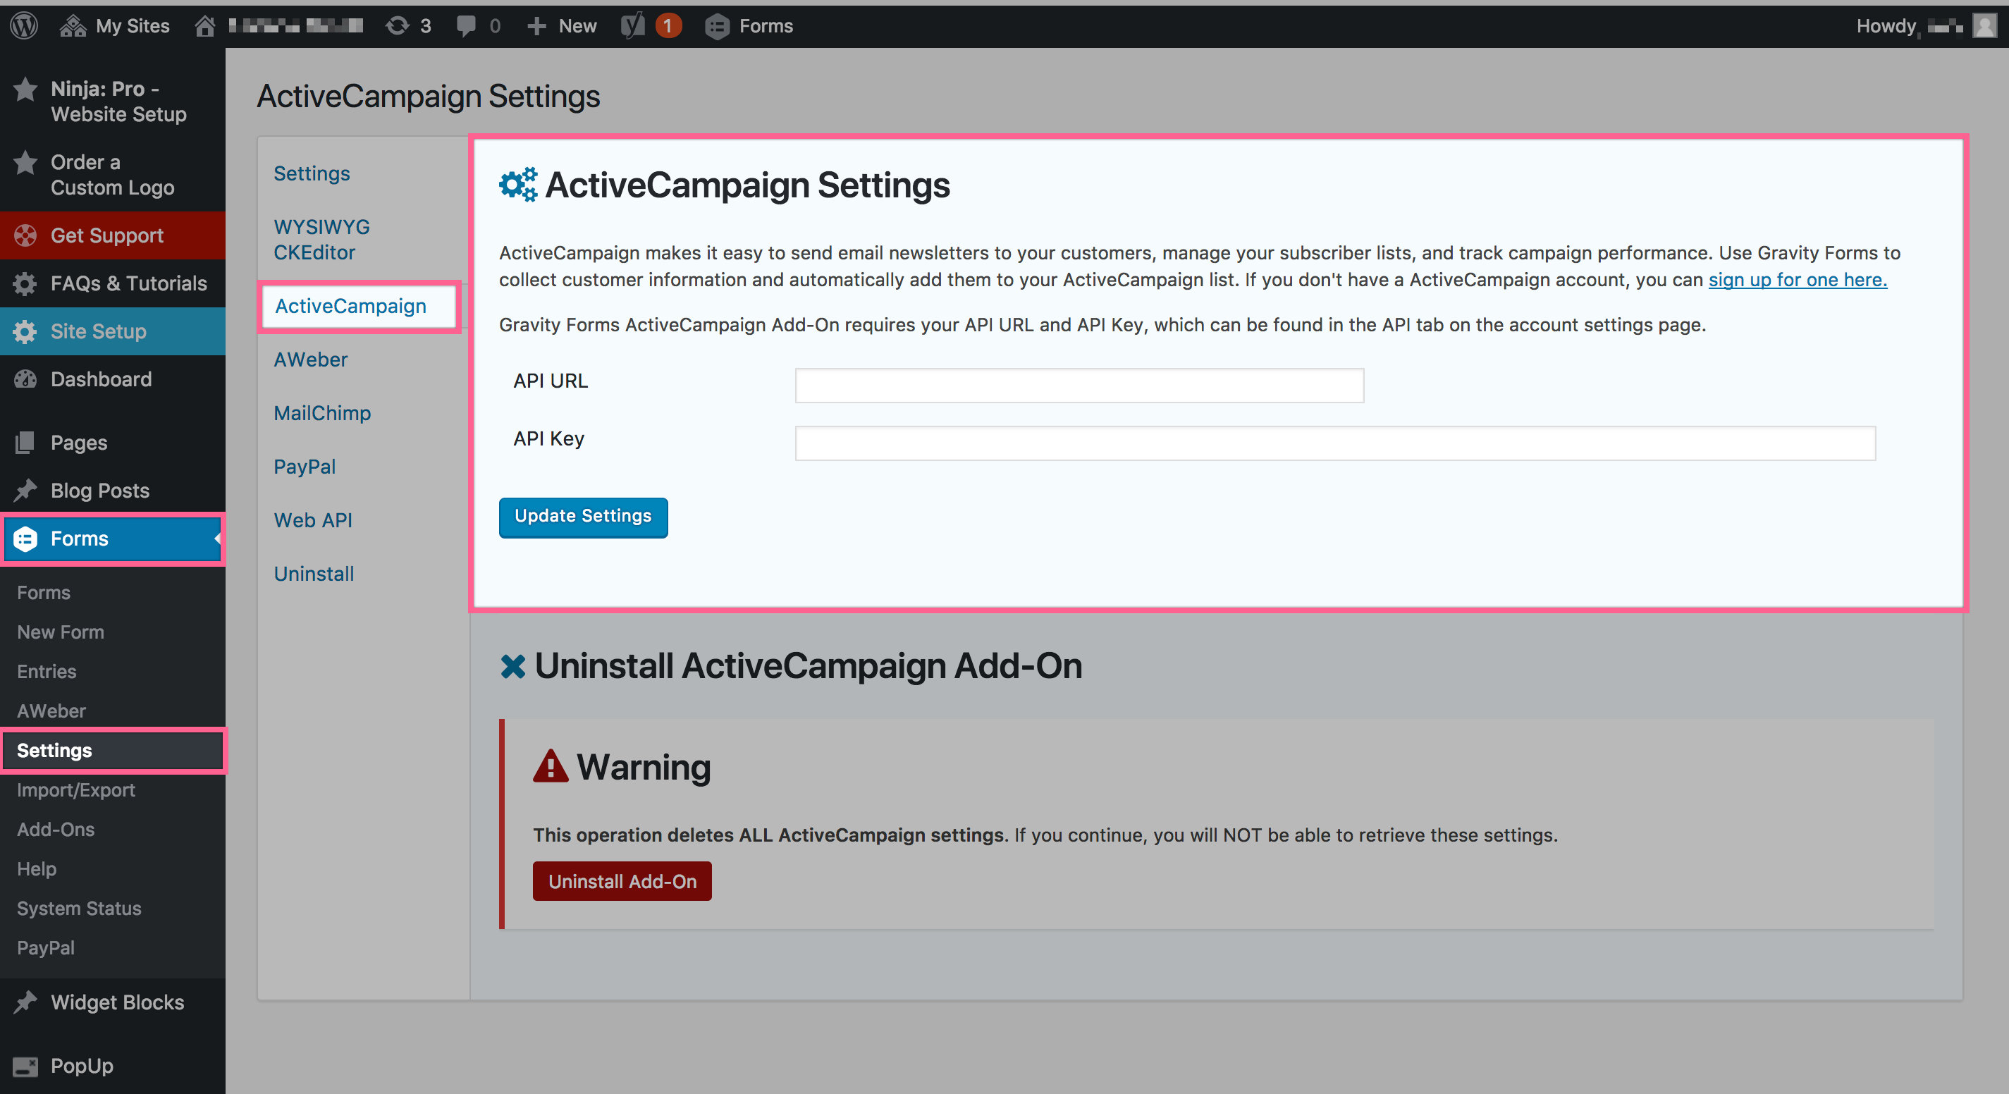Click inside the API URL field
2009x1094 pixels.
[x=1079, y=386]
